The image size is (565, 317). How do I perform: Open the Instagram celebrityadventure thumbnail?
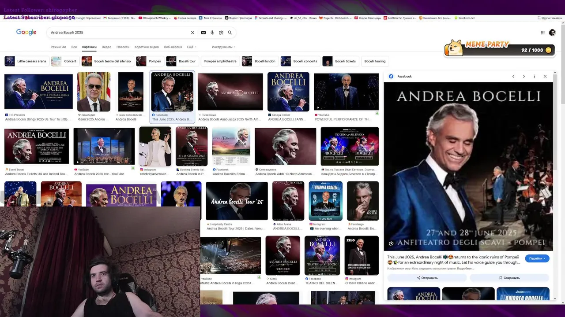click(x=155, y=146)
